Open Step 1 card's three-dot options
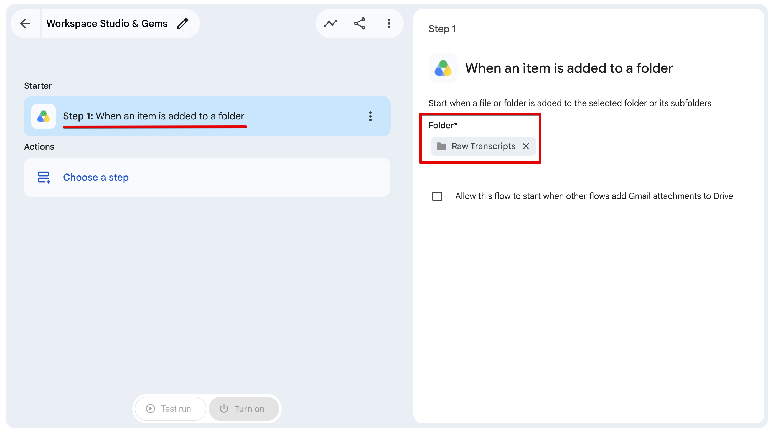The image size is (773, 434). [x=370, y=116]
